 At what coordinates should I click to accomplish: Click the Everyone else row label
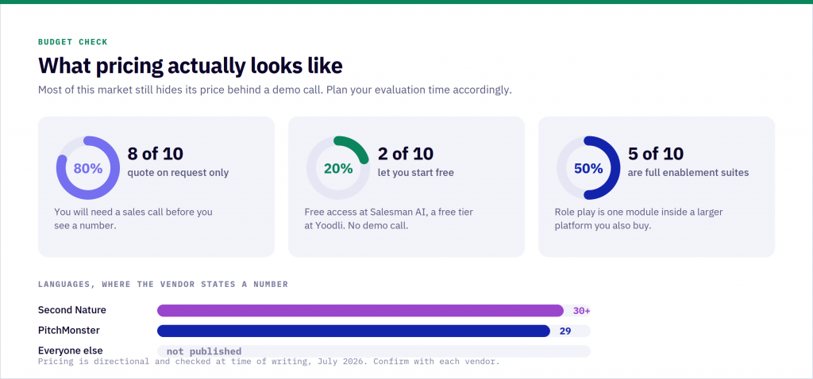pyautogui.click(x=71, y=350)
